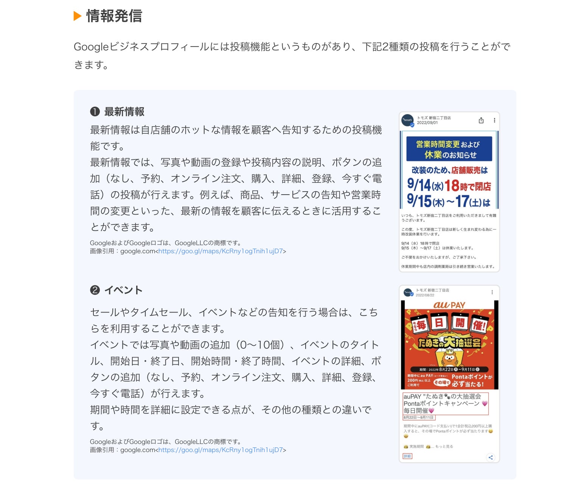This screenshot has width=581, height=495.
Task: Click the number 1 circle before 最新情報
Action: click(x=95, y=111)
